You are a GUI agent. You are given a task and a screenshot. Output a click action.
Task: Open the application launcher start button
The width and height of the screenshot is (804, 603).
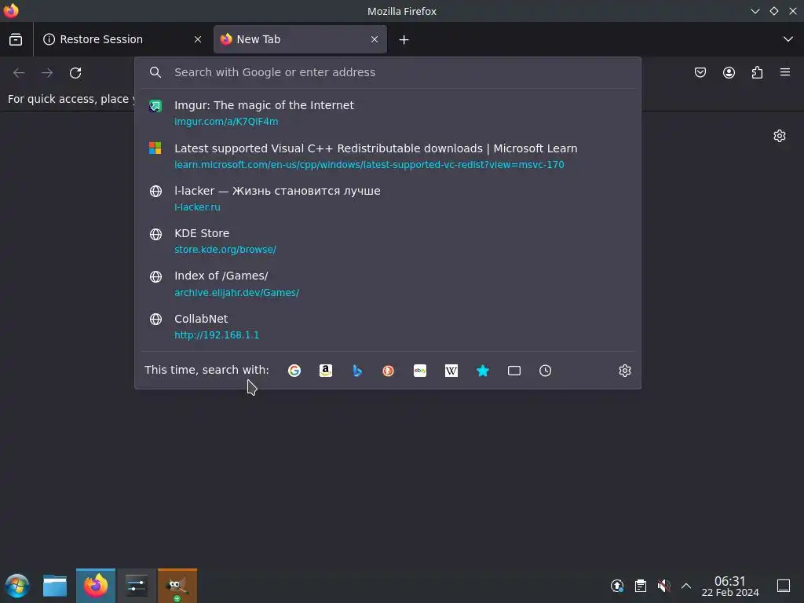[x=16, y=586]
